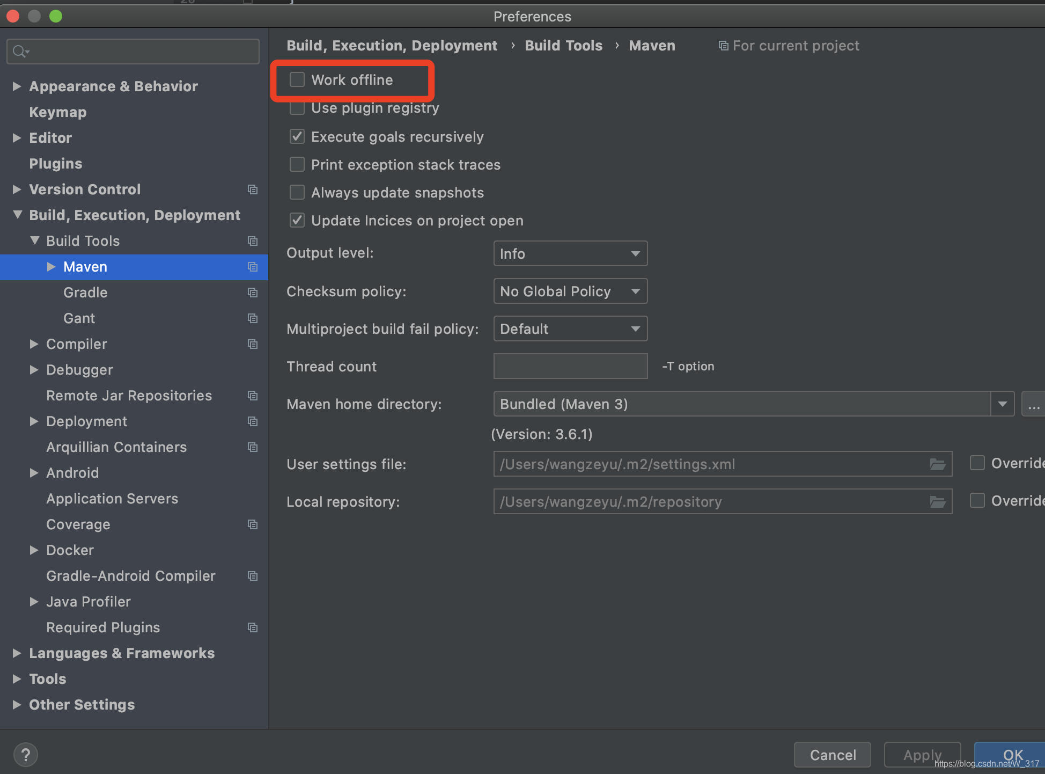The height and width of the screenshot is (774, 1045).
Task: Open the Plugins settings page
Action: coord(56,164)
